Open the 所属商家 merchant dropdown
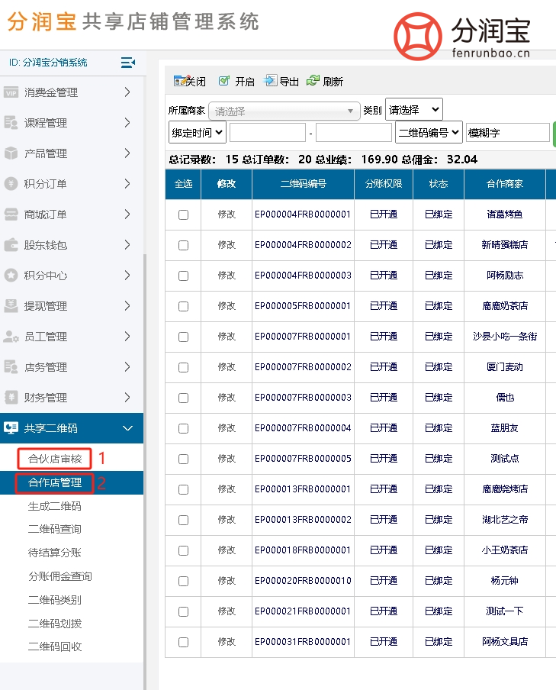Screen dimensions: 556x690 point(284,111)
